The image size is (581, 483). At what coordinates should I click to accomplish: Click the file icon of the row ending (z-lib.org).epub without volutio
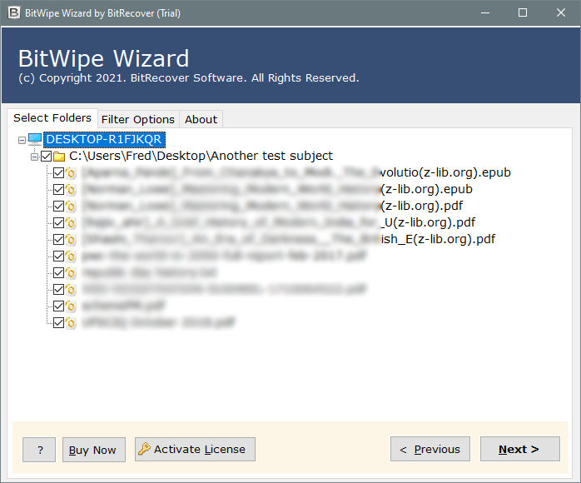coord(71,189)
